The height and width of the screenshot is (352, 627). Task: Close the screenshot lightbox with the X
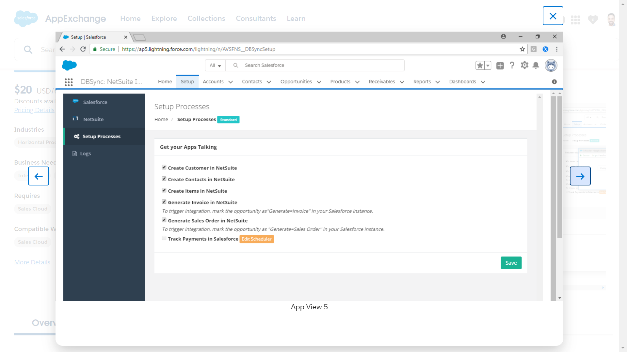(553, 16)
